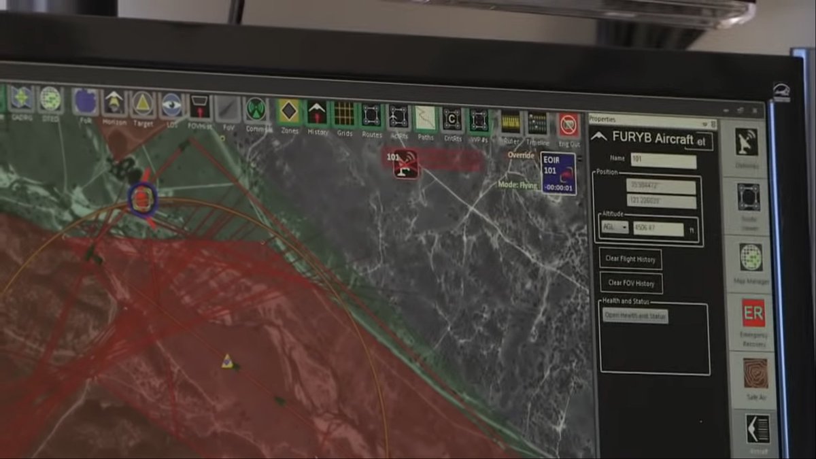Open the Map Manager sidebar panel
Viewport: 816px width, 459px height.
[751, 257]
